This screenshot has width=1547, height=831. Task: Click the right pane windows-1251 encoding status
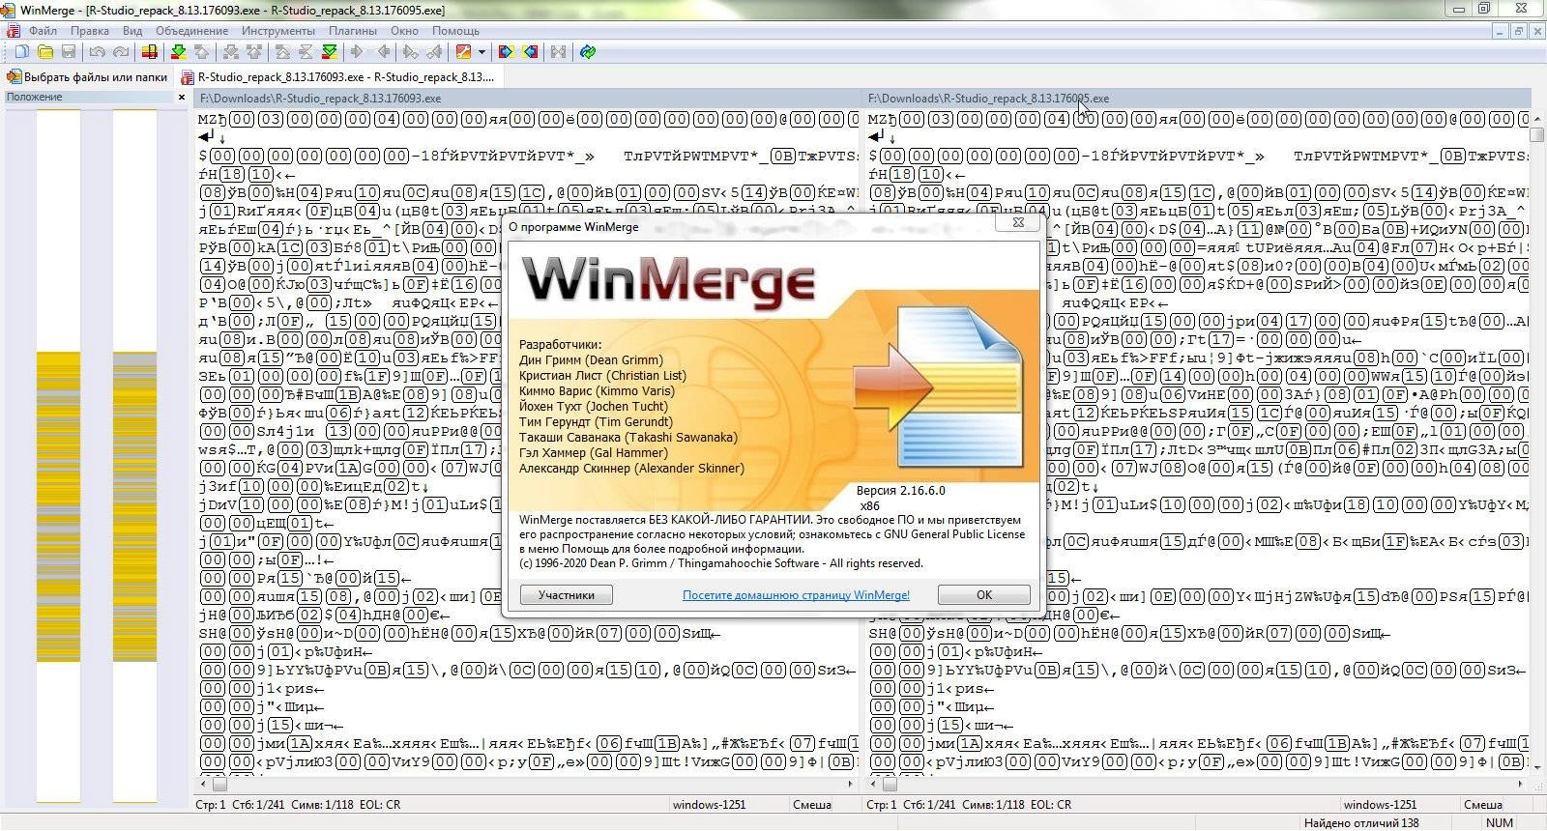[1380, 804]
